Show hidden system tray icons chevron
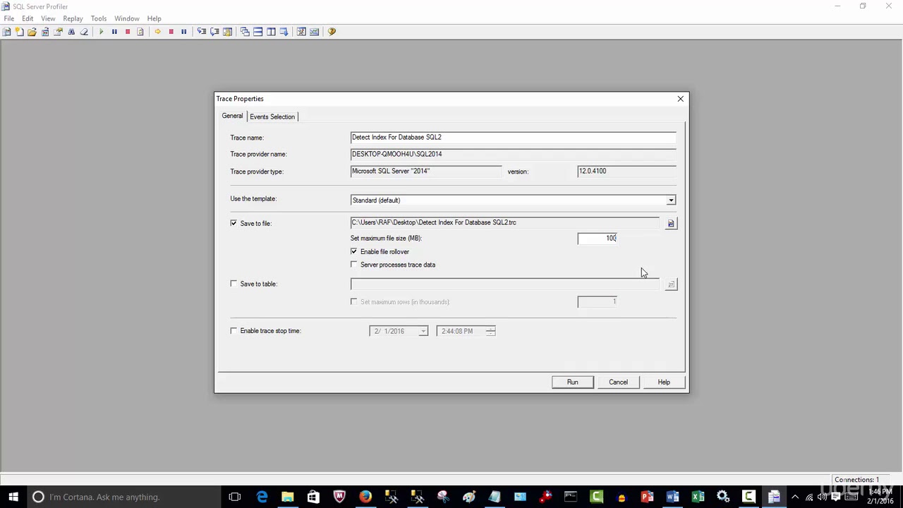Image resolution: width=903 pixels, height=508 pixels. pos(795,497)
